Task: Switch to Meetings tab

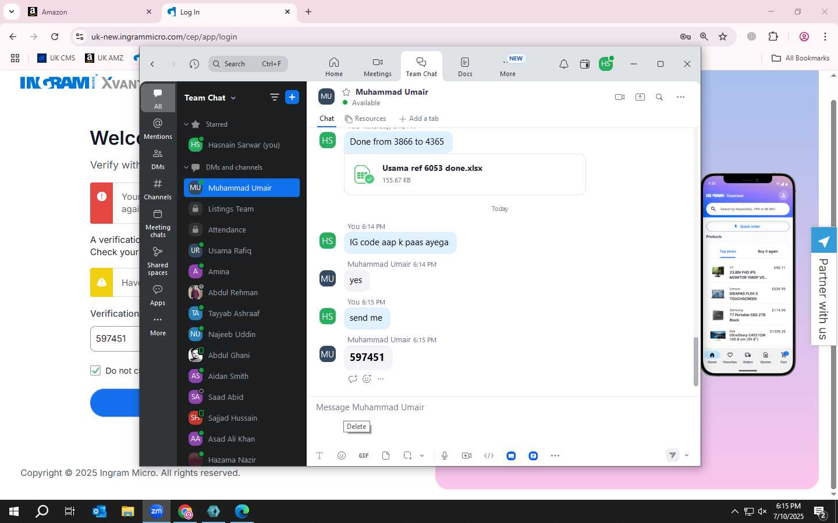Action: (378, 67)
